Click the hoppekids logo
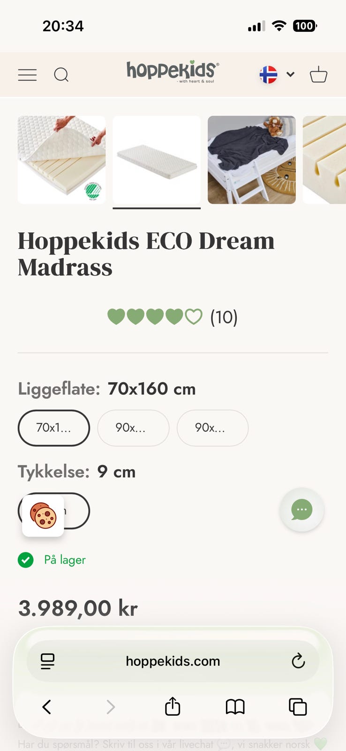 tap(173, 71)
